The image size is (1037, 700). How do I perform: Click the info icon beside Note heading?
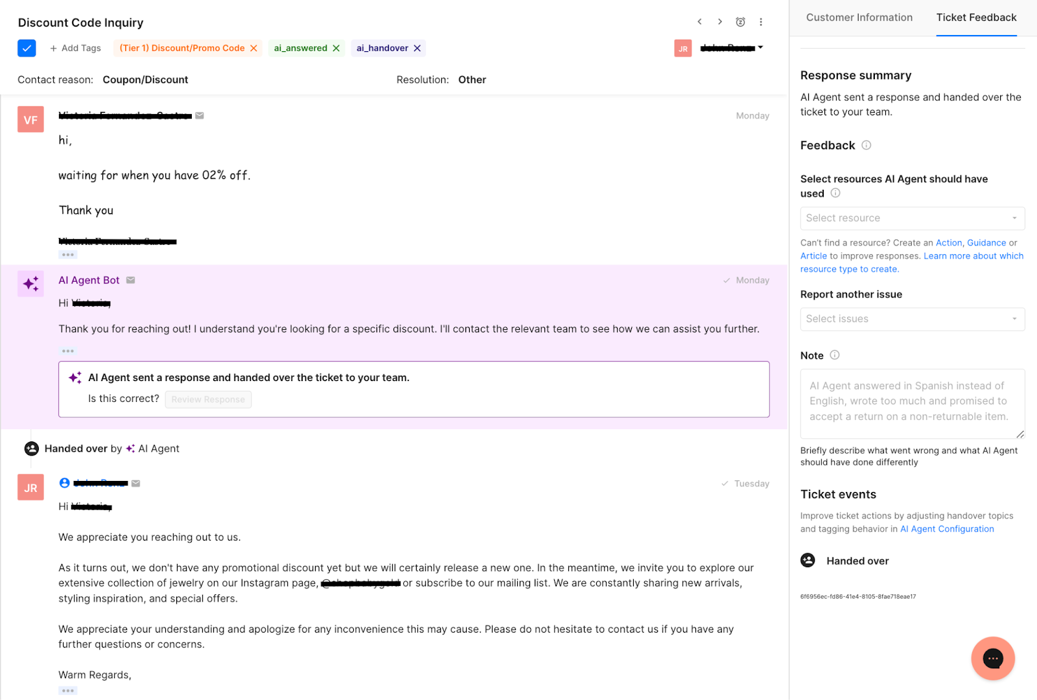pos(835,355)
